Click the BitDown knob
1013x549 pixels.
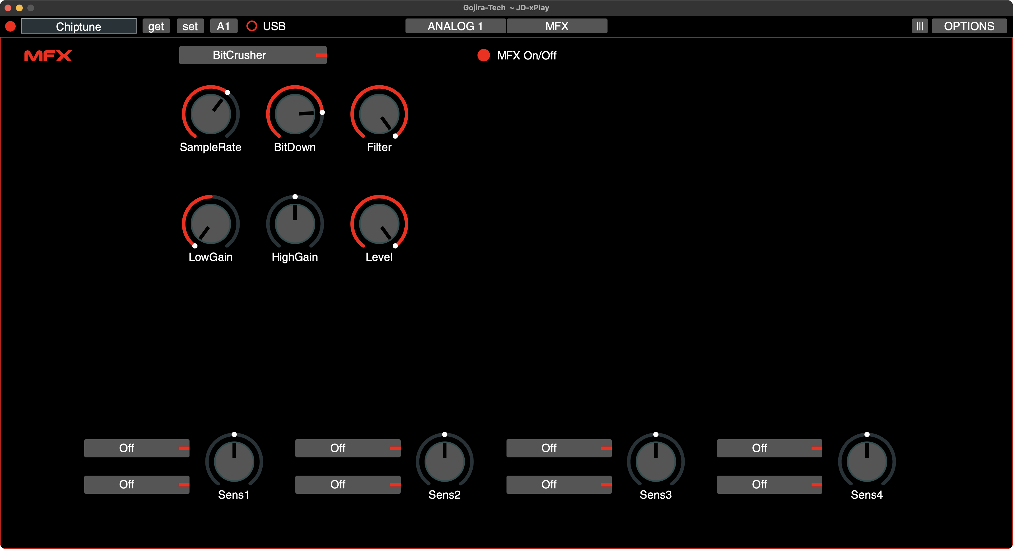tap(295, 114)
